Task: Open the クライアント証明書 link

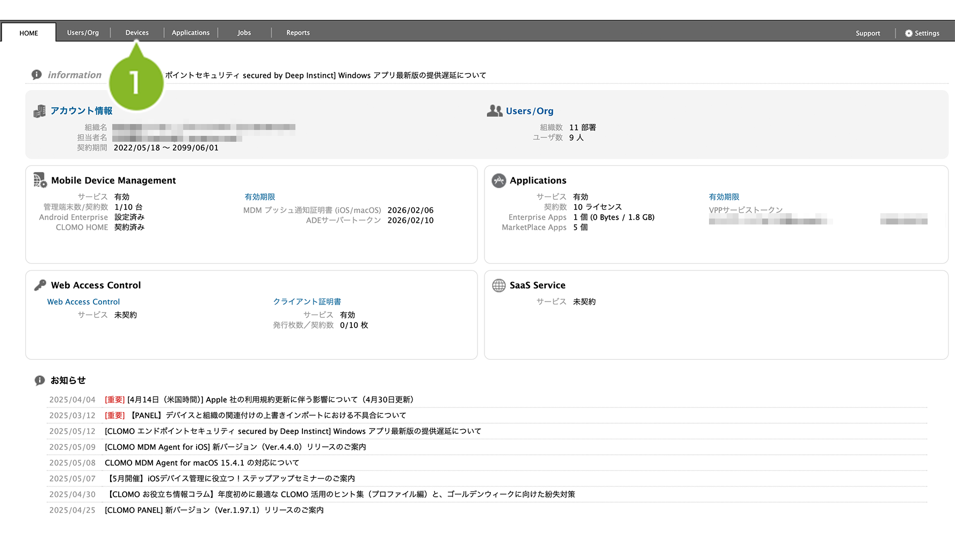Action: tap(307, 302)
